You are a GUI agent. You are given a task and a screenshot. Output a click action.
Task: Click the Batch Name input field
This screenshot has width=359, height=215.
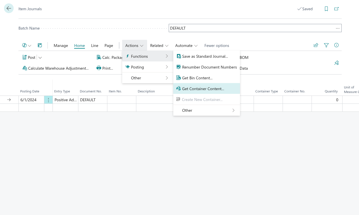tap(251, 28)
